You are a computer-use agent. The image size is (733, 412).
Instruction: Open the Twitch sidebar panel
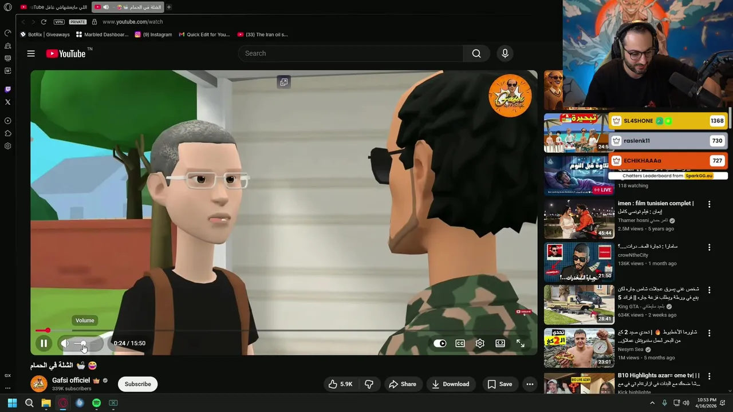coord(7,89)
